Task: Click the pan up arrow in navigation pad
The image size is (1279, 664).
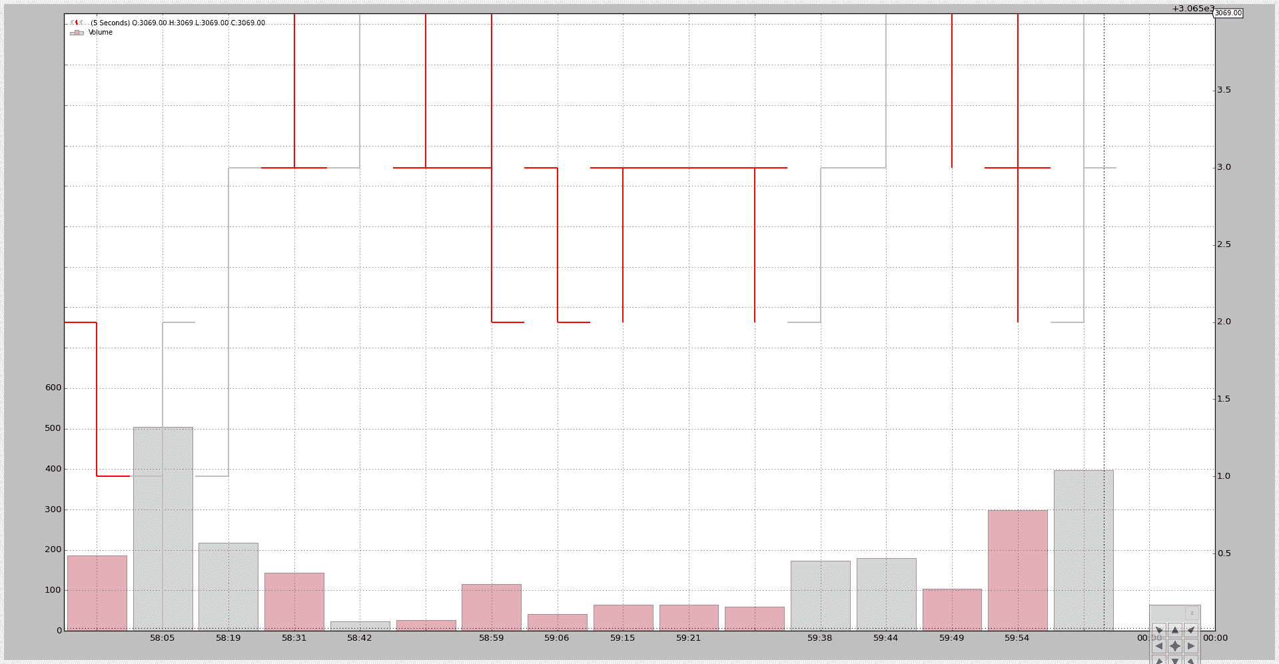Action: click(x=1175, y=630)
